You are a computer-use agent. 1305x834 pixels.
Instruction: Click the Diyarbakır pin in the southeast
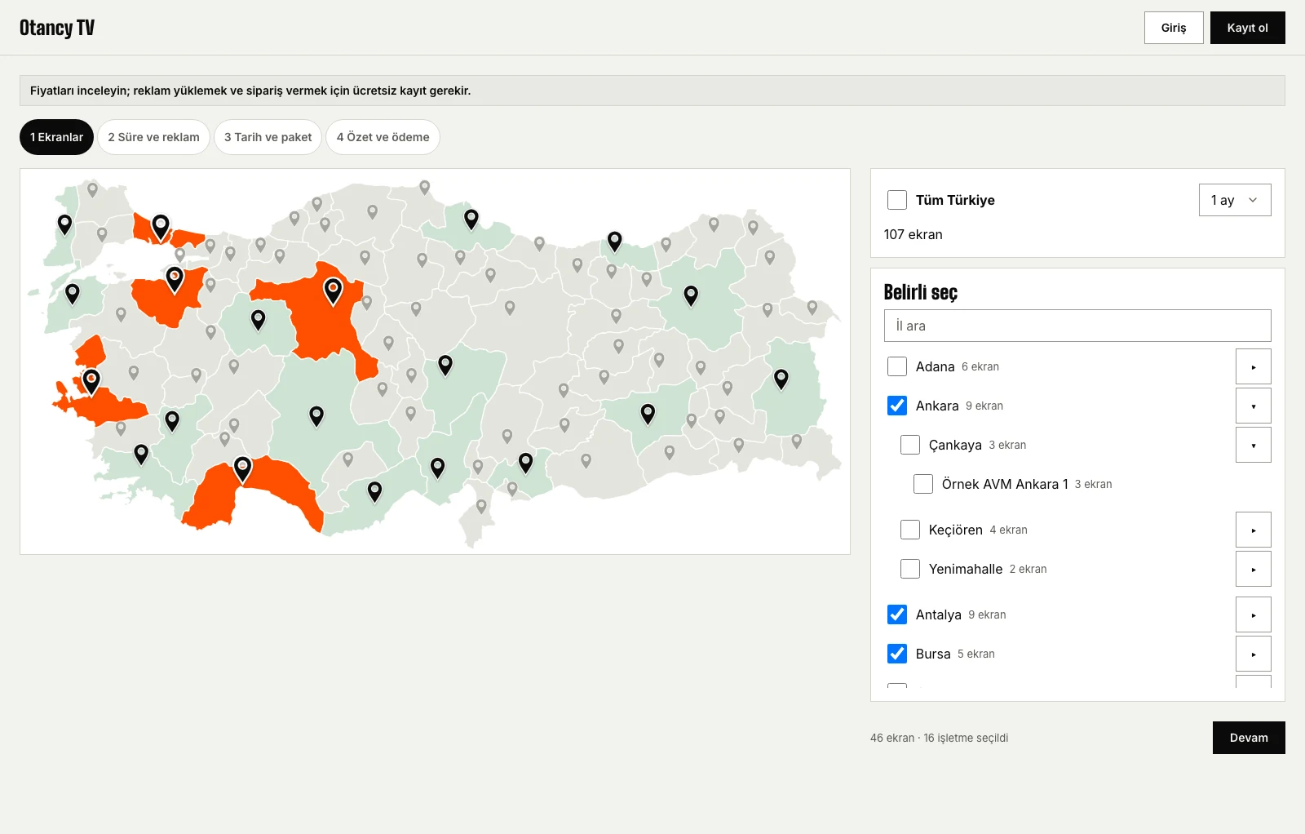click(648, 414)
